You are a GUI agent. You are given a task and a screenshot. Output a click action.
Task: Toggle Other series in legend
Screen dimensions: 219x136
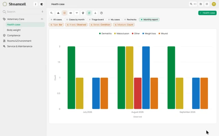(x=136, y=34)
